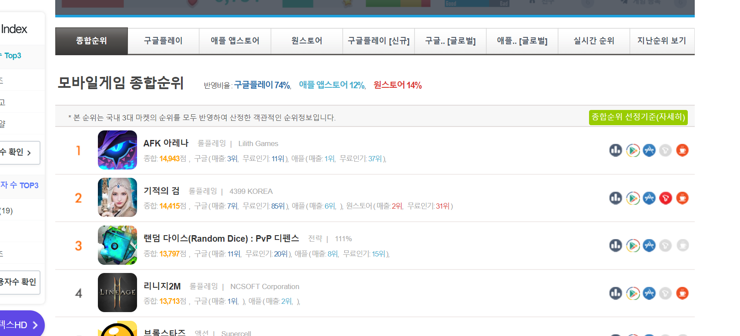Click the 자 수 TOP3 sidebar heading

pyautogui.click(x=20, y=185)
